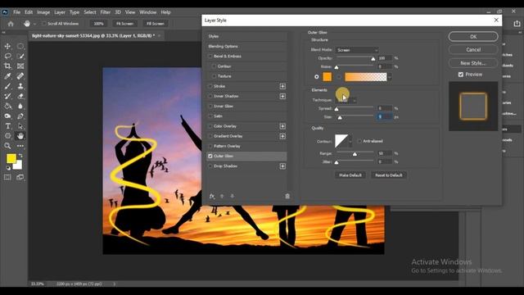Select the History Brush tool

(7, 97)
